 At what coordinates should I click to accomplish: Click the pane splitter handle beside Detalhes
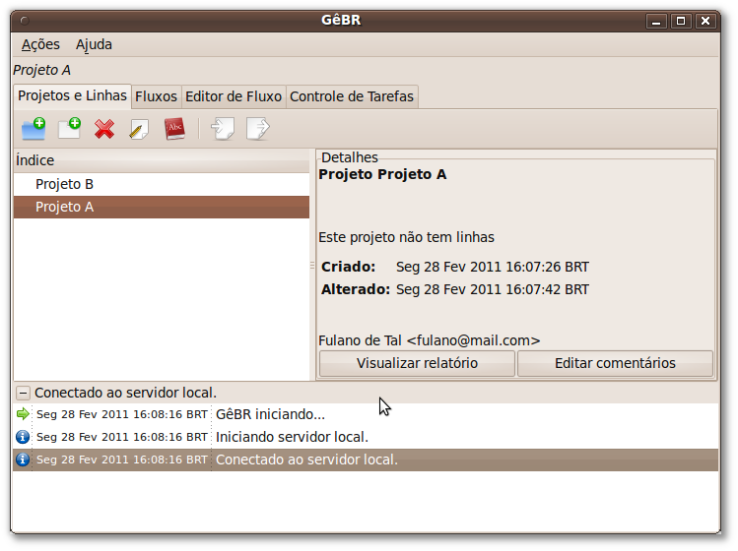312,265
